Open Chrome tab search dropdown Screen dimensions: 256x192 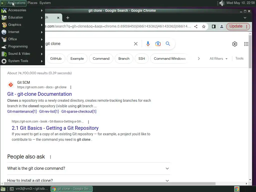tap(245, 18)
